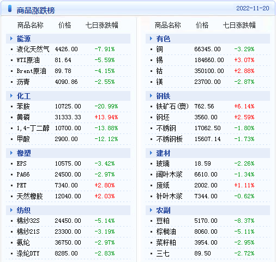Open the 化工 category heading
This screenshot has height=262, width=276.
pos(23,96)
